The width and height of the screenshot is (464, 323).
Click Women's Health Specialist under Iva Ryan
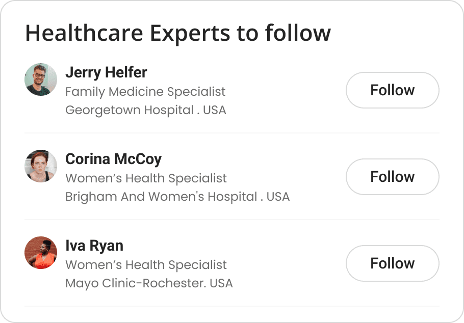click(x=146, y=265)
